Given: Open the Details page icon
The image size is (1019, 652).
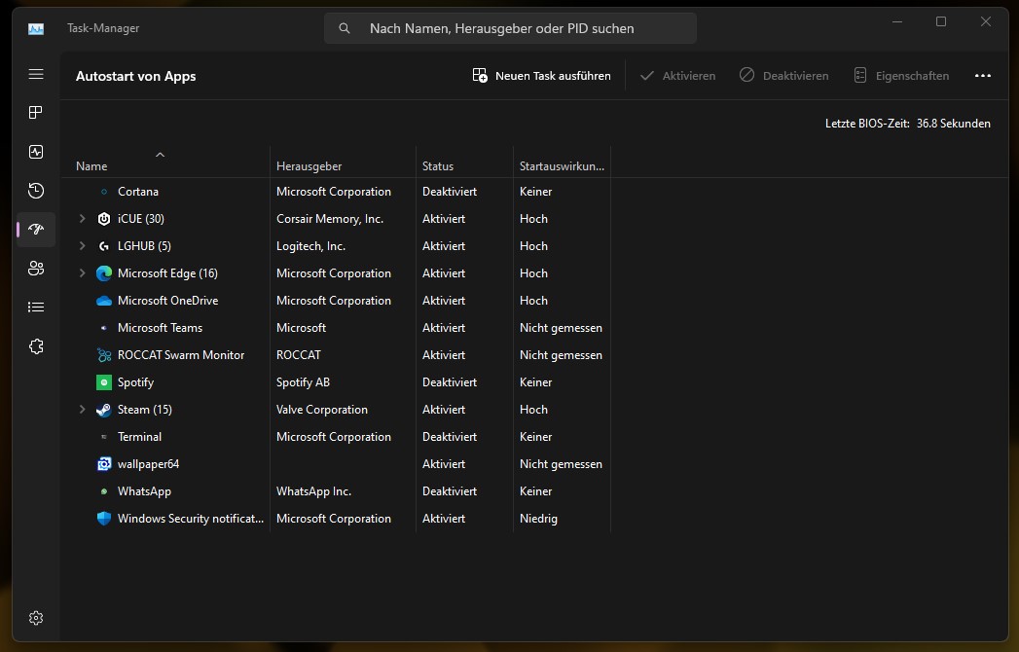Looking at the screenshot, I should coord(36,307).
